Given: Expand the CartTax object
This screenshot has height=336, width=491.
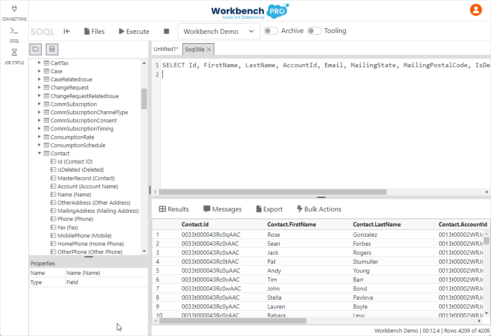Looking at the screenshot, I should pos(39,63).
